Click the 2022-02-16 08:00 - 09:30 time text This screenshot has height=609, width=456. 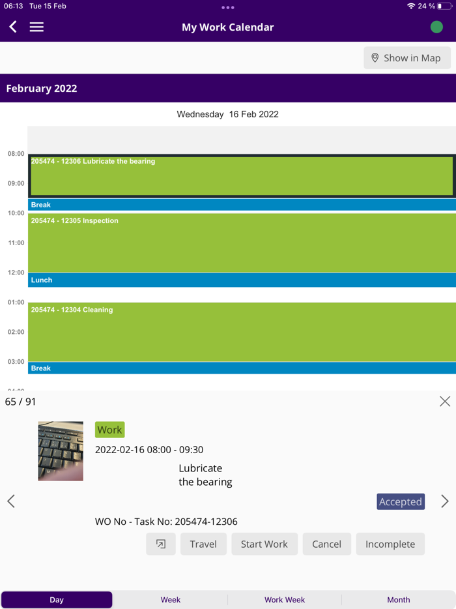click(149, 449)
